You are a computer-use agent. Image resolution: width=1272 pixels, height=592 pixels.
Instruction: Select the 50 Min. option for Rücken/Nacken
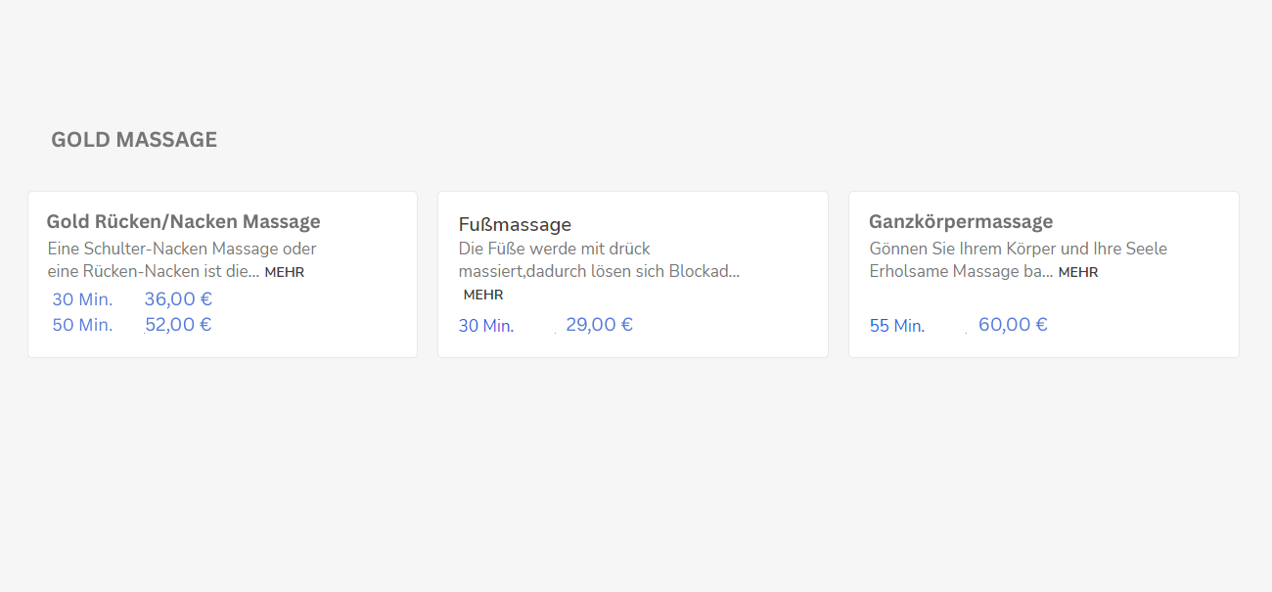pos(82,325)
